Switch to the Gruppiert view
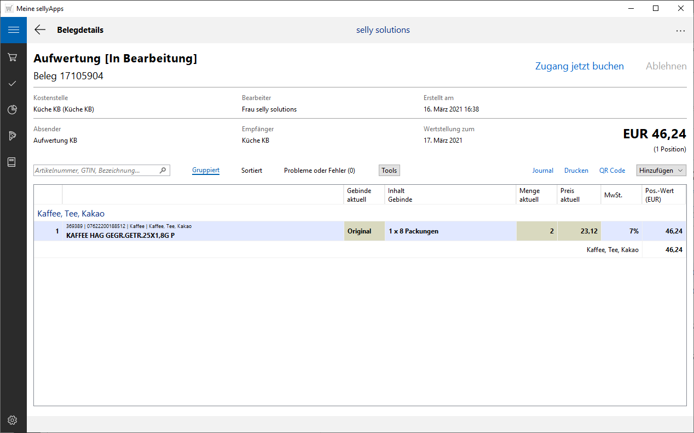The image size is (694, 433). [206, 171]
